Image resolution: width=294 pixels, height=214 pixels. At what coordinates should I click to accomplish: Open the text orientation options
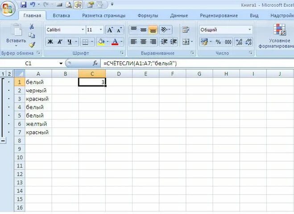166,29
